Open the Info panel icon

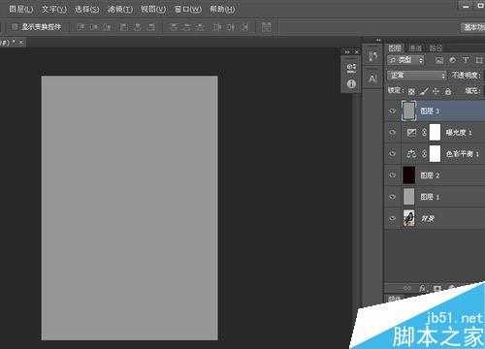[351, 84]
